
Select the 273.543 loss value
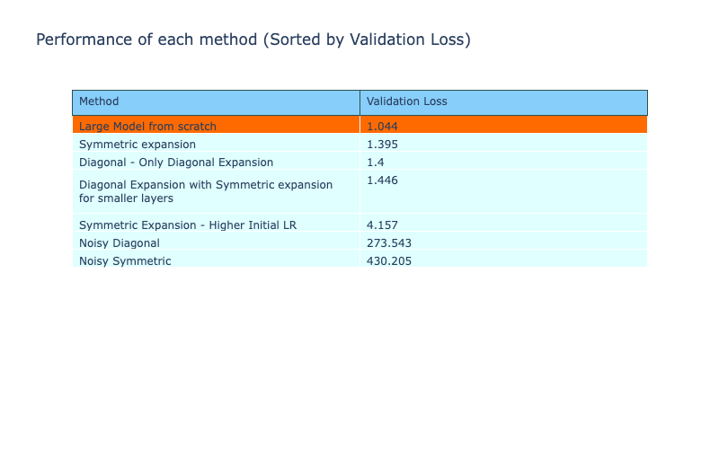click(389, 242)
